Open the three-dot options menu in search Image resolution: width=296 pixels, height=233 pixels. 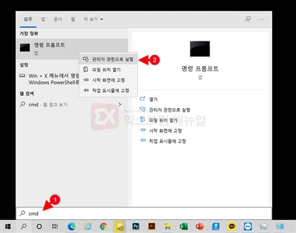click(262, 19)
